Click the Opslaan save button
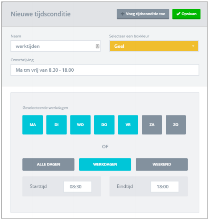 click(x=186, y=14)
